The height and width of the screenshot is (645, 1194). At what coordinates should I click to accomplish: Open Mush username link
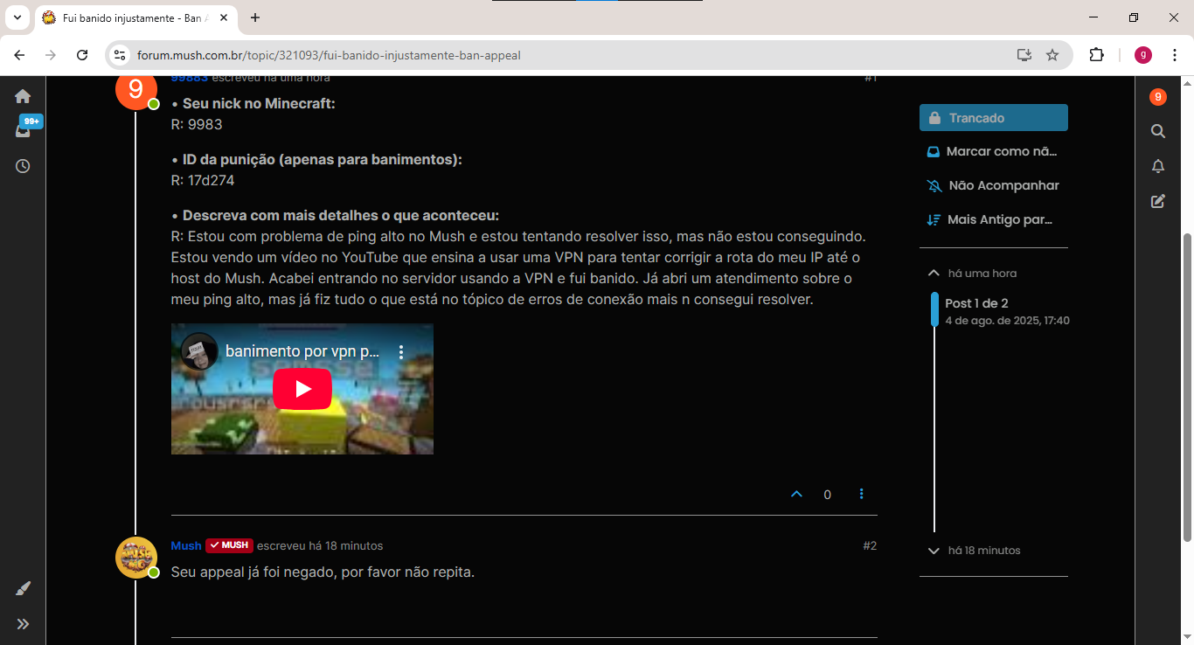(x=186, y=545)
